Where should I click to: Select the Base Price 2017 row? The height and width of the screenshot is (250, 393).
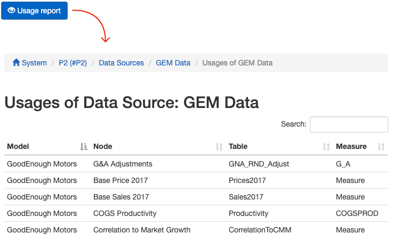[x=121, y=180]
